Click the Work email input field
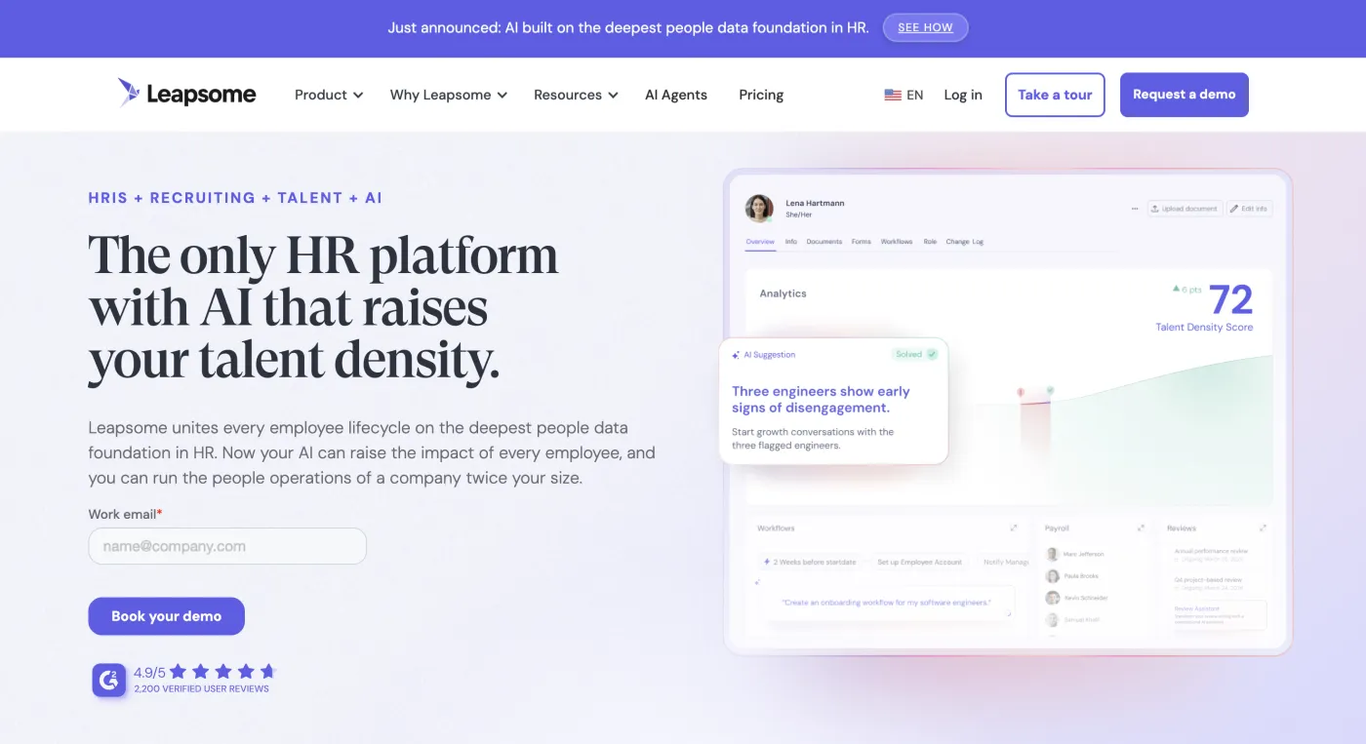 227,546
